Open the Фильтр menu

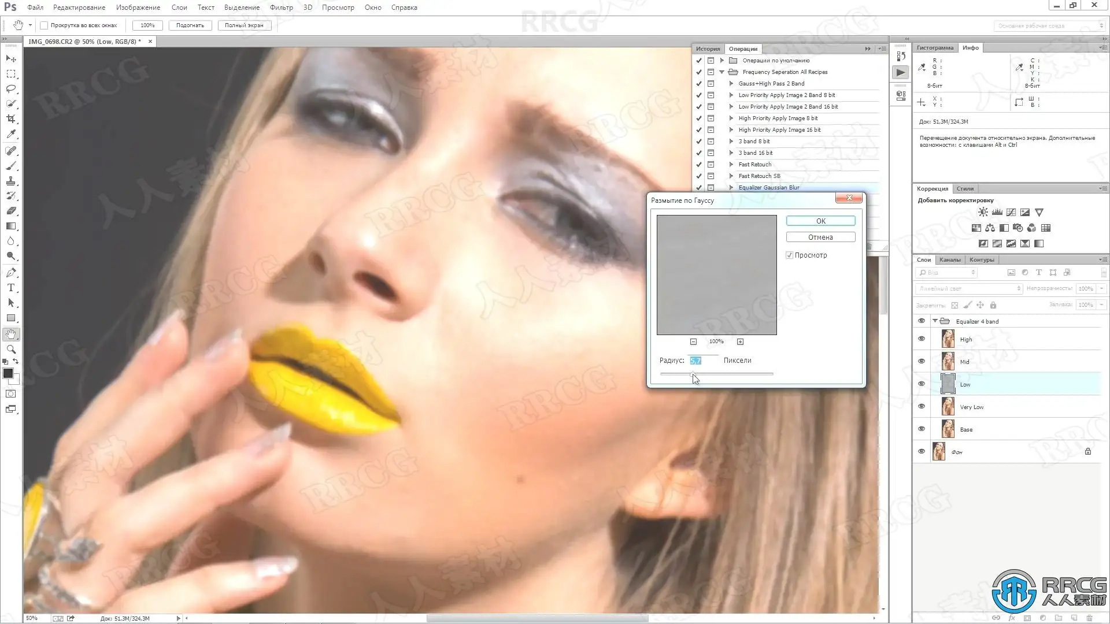(x=281, y=8)
